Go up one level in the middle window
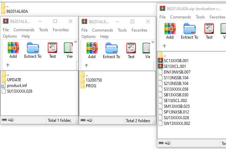Viewport: 226px width, 149px height. click(x=86, y=65)
